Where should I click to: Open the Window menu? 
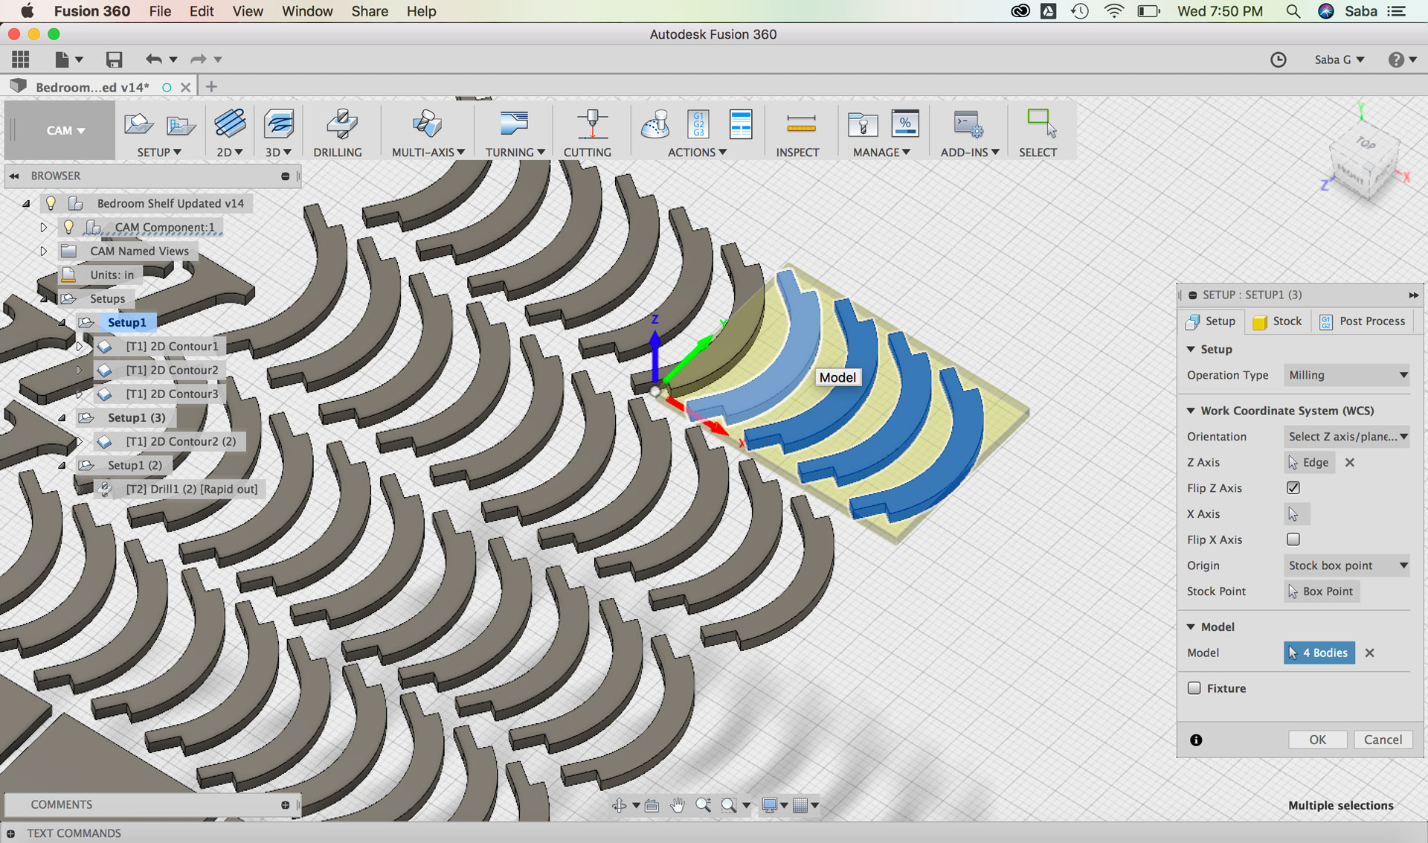tap(306, 11)
